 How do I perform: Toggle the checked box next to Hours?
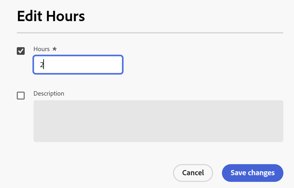tap(21, 51)
